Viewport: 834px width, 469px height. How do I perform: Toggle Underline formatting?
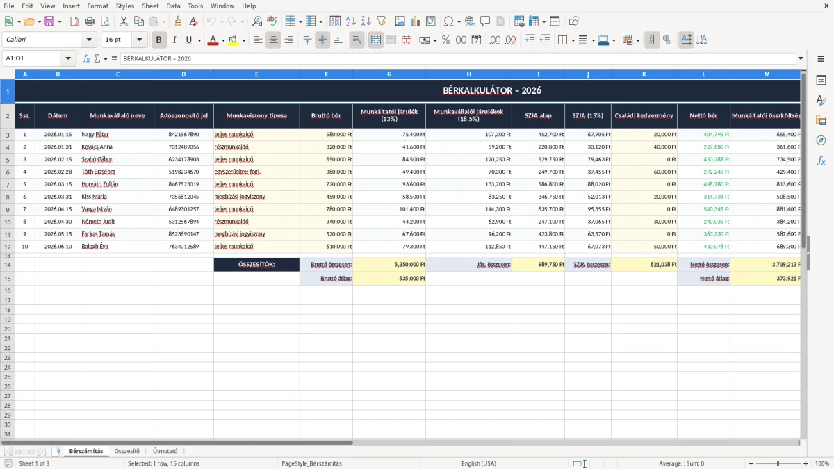(x=188, y=40)
